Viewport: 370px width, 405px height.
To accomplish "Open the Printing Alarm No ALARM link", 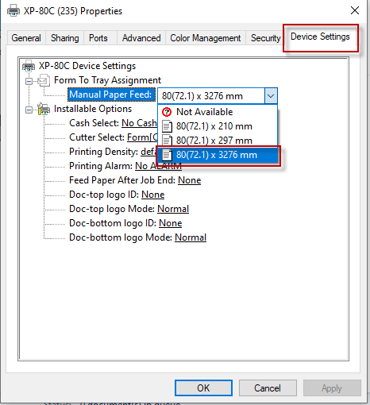I will coord(158,166).
